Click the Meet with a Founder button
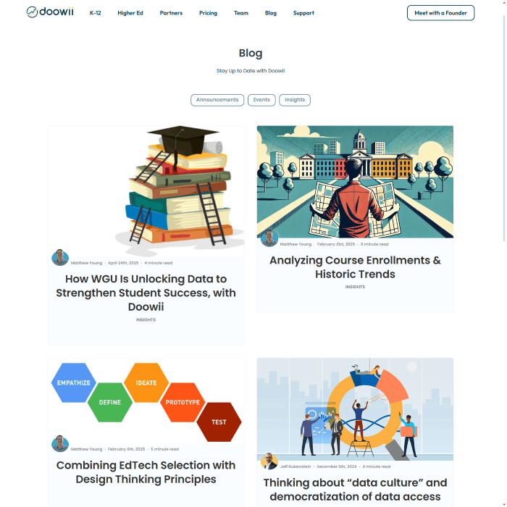507x507 pixels. 440,13
